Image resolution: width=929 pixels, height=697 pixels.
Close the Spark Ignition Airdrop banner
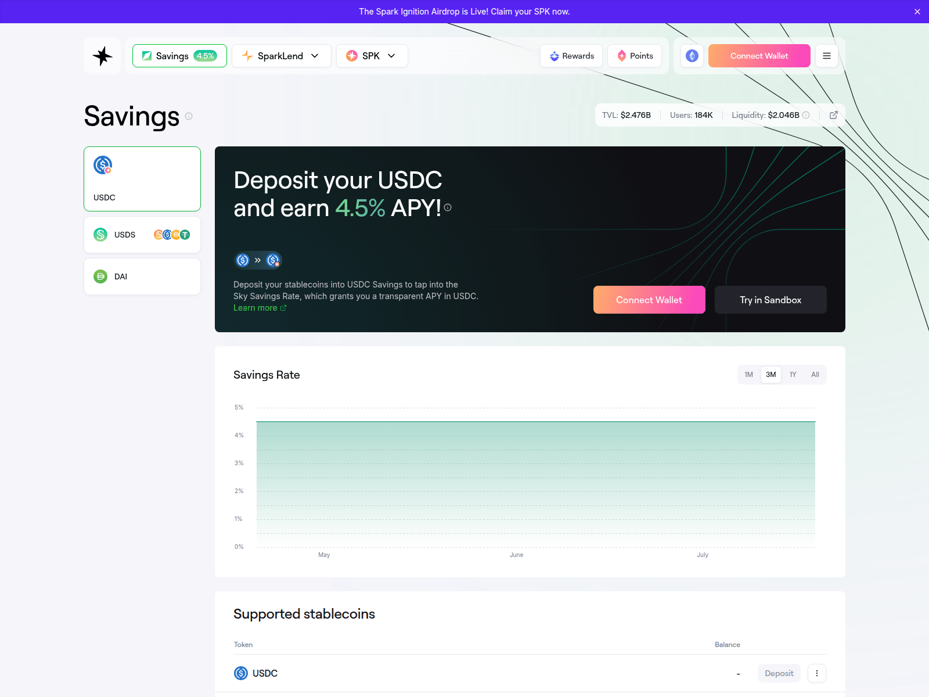[917, 12]
